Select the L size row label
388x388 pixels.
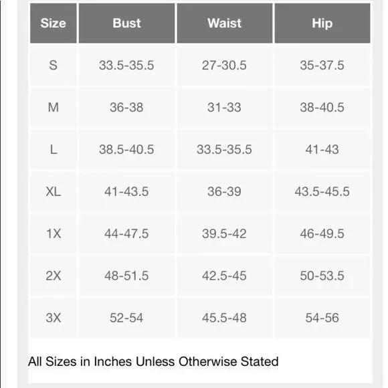(54, 149)
